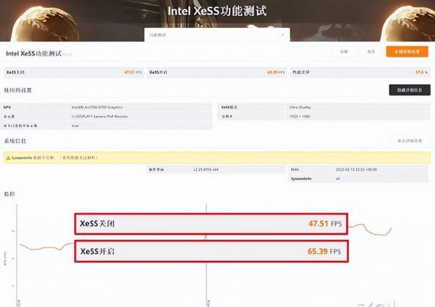
Task: Click the 使用的设置 section heading
Action: 18,90
